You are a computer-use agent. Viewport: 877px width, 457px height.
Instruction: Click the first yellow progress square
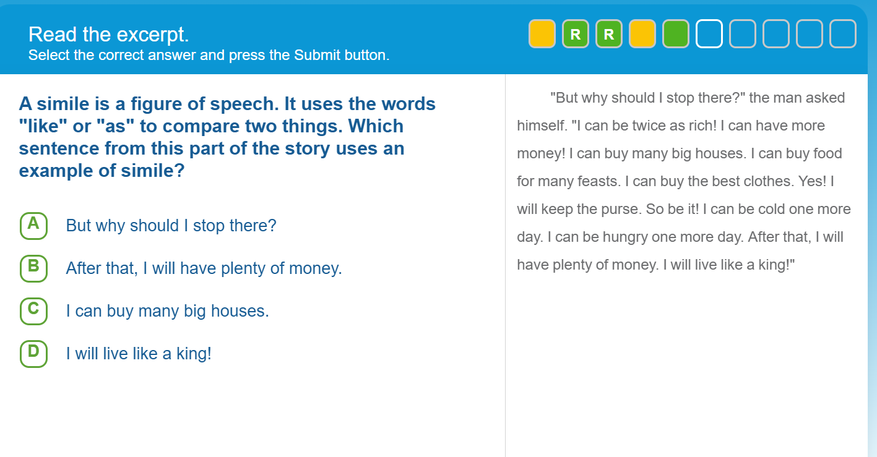(x=541, y=34)
